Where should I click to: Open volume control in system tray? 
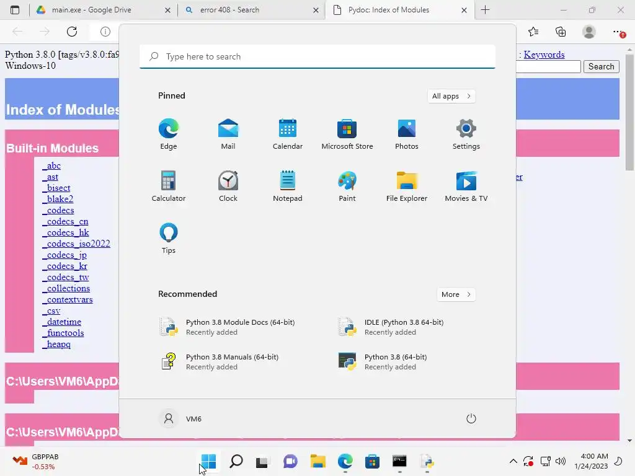pyautogui.click(x=561, y=461)
